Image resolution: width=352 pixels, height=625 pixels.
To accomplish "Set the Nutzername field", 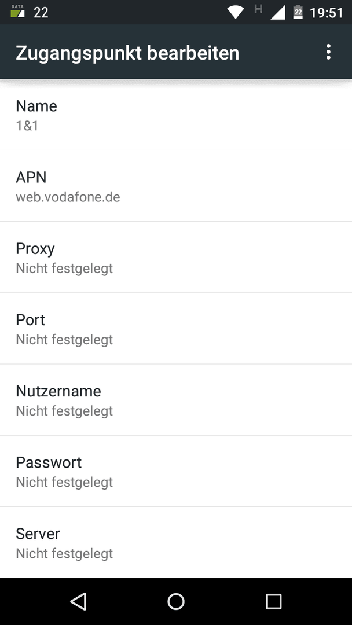I will tap(176, 400).
